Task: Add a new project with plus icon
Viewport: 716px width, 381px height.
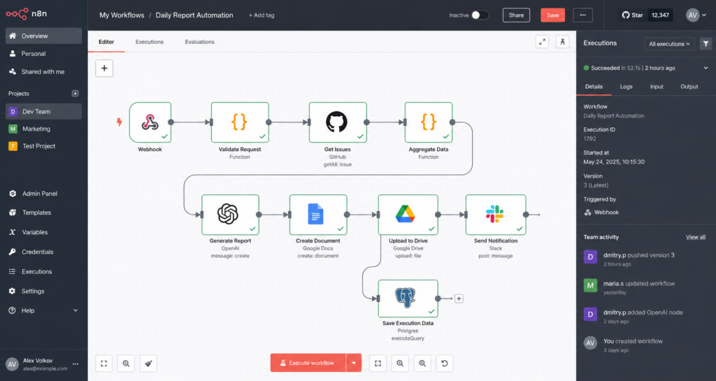Action: (x=76, y=94)
